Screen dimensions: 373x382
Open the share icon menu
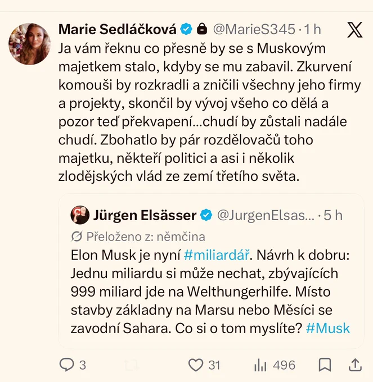[x=356, y=365]
